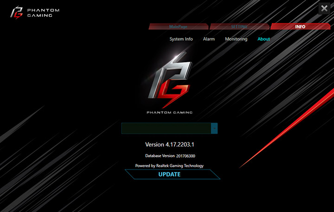Click the Database Version 201706300 text
Image resolution: width=334 pixels, height=212 pixels.
click(x=170, y=156)
